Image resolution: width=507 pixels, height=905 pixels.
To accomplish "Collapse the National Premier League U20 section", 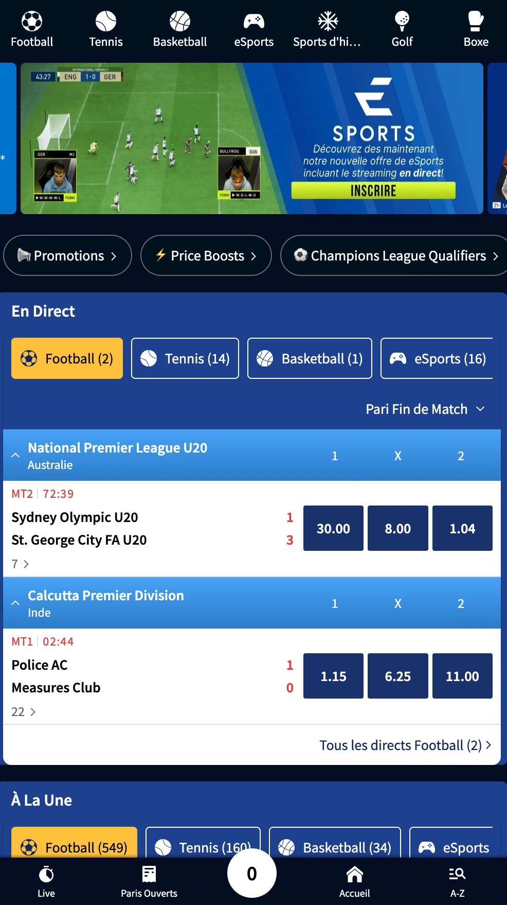I will click(15, 455).
